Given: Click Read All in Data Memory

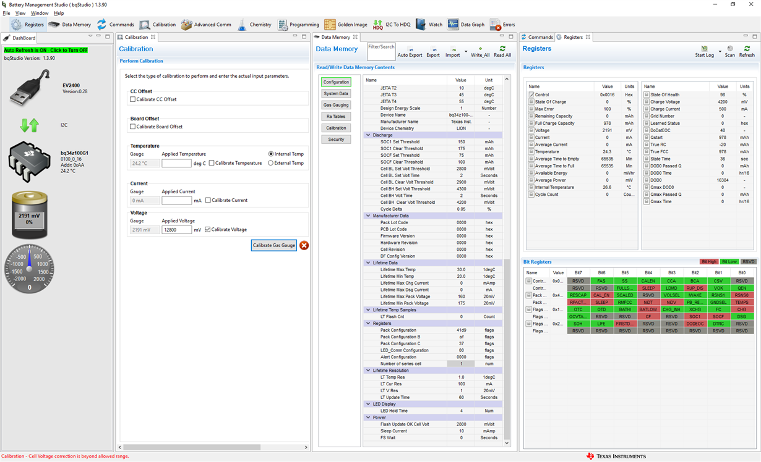Looking at the screenshot, I should point(502,51).
